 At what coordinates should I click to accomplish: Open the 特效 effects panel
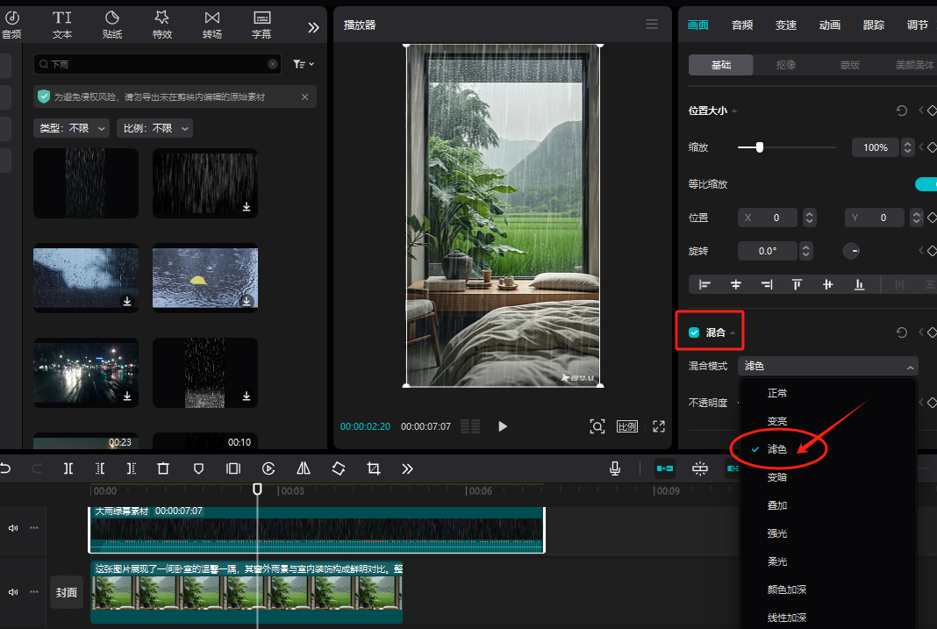coord(161,24)
